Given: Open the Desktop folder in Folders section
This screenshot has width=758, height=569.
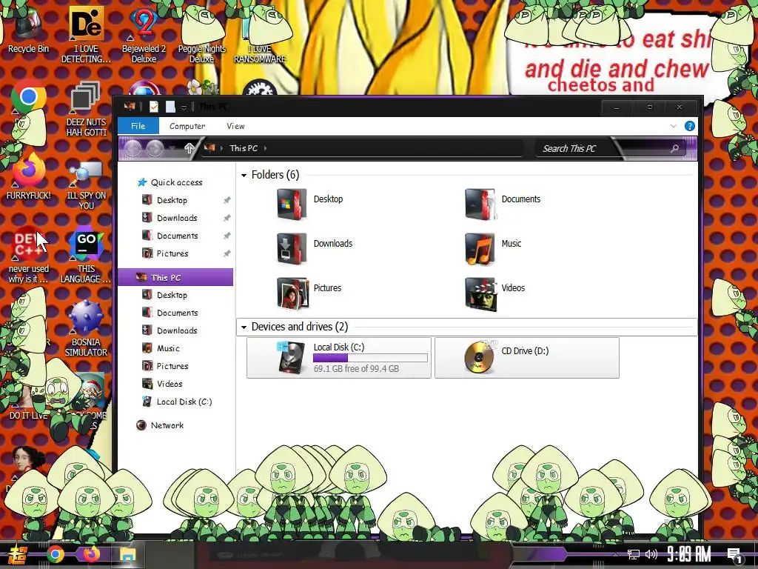Looking at the screenshot, I should [310, 204].
